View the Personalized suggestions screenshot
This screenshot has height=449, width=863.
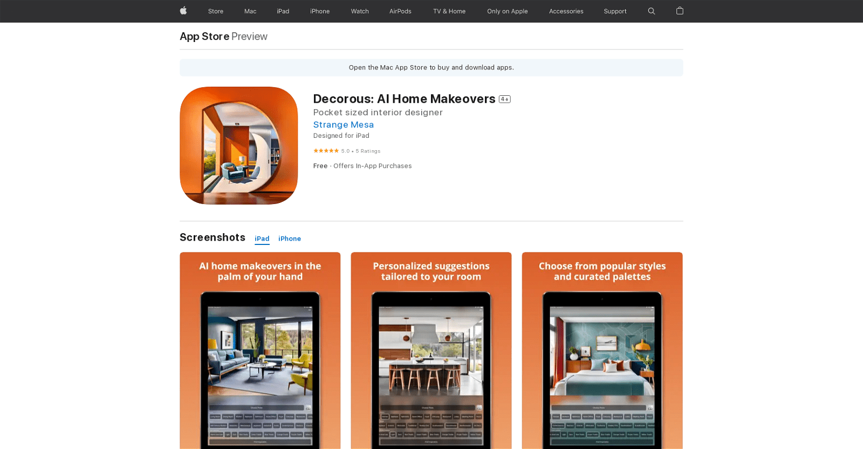pyautogui.click(x=431, y=350)
